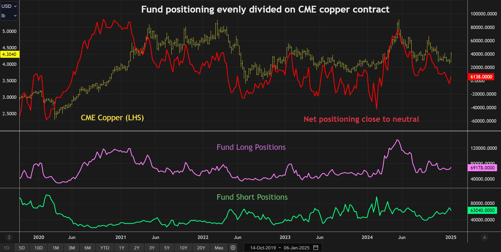Click the Z zoom reset icon

[9, 237]
